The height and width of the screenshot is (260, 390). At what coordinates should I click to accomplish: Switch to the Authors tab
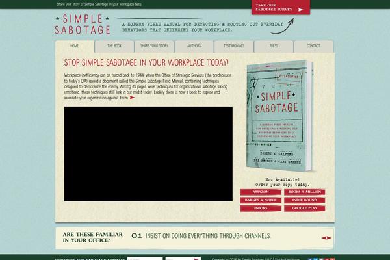coord(194,46)
